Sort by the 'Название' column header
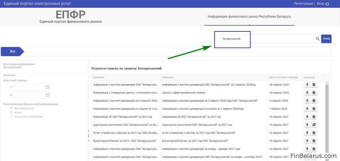The height and width of the screenshot is (161, 340). point(126,77)
